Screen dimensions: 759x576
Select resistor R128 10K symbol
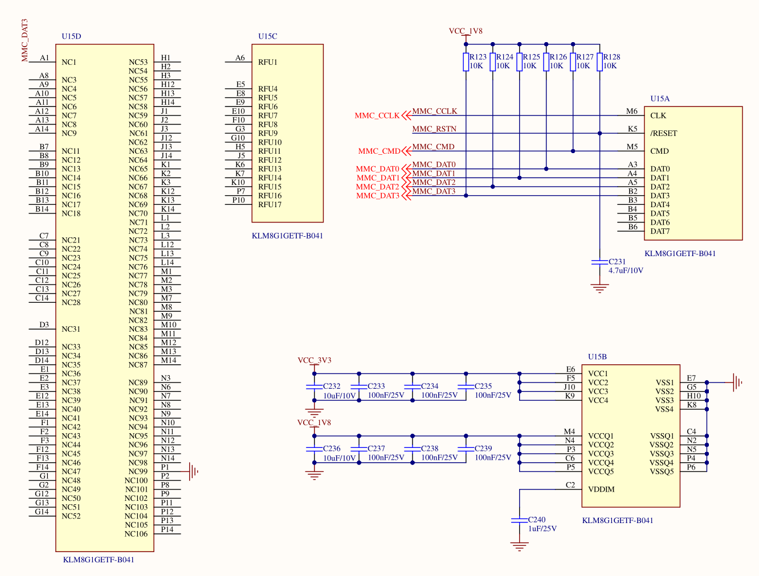coord(600,62)
